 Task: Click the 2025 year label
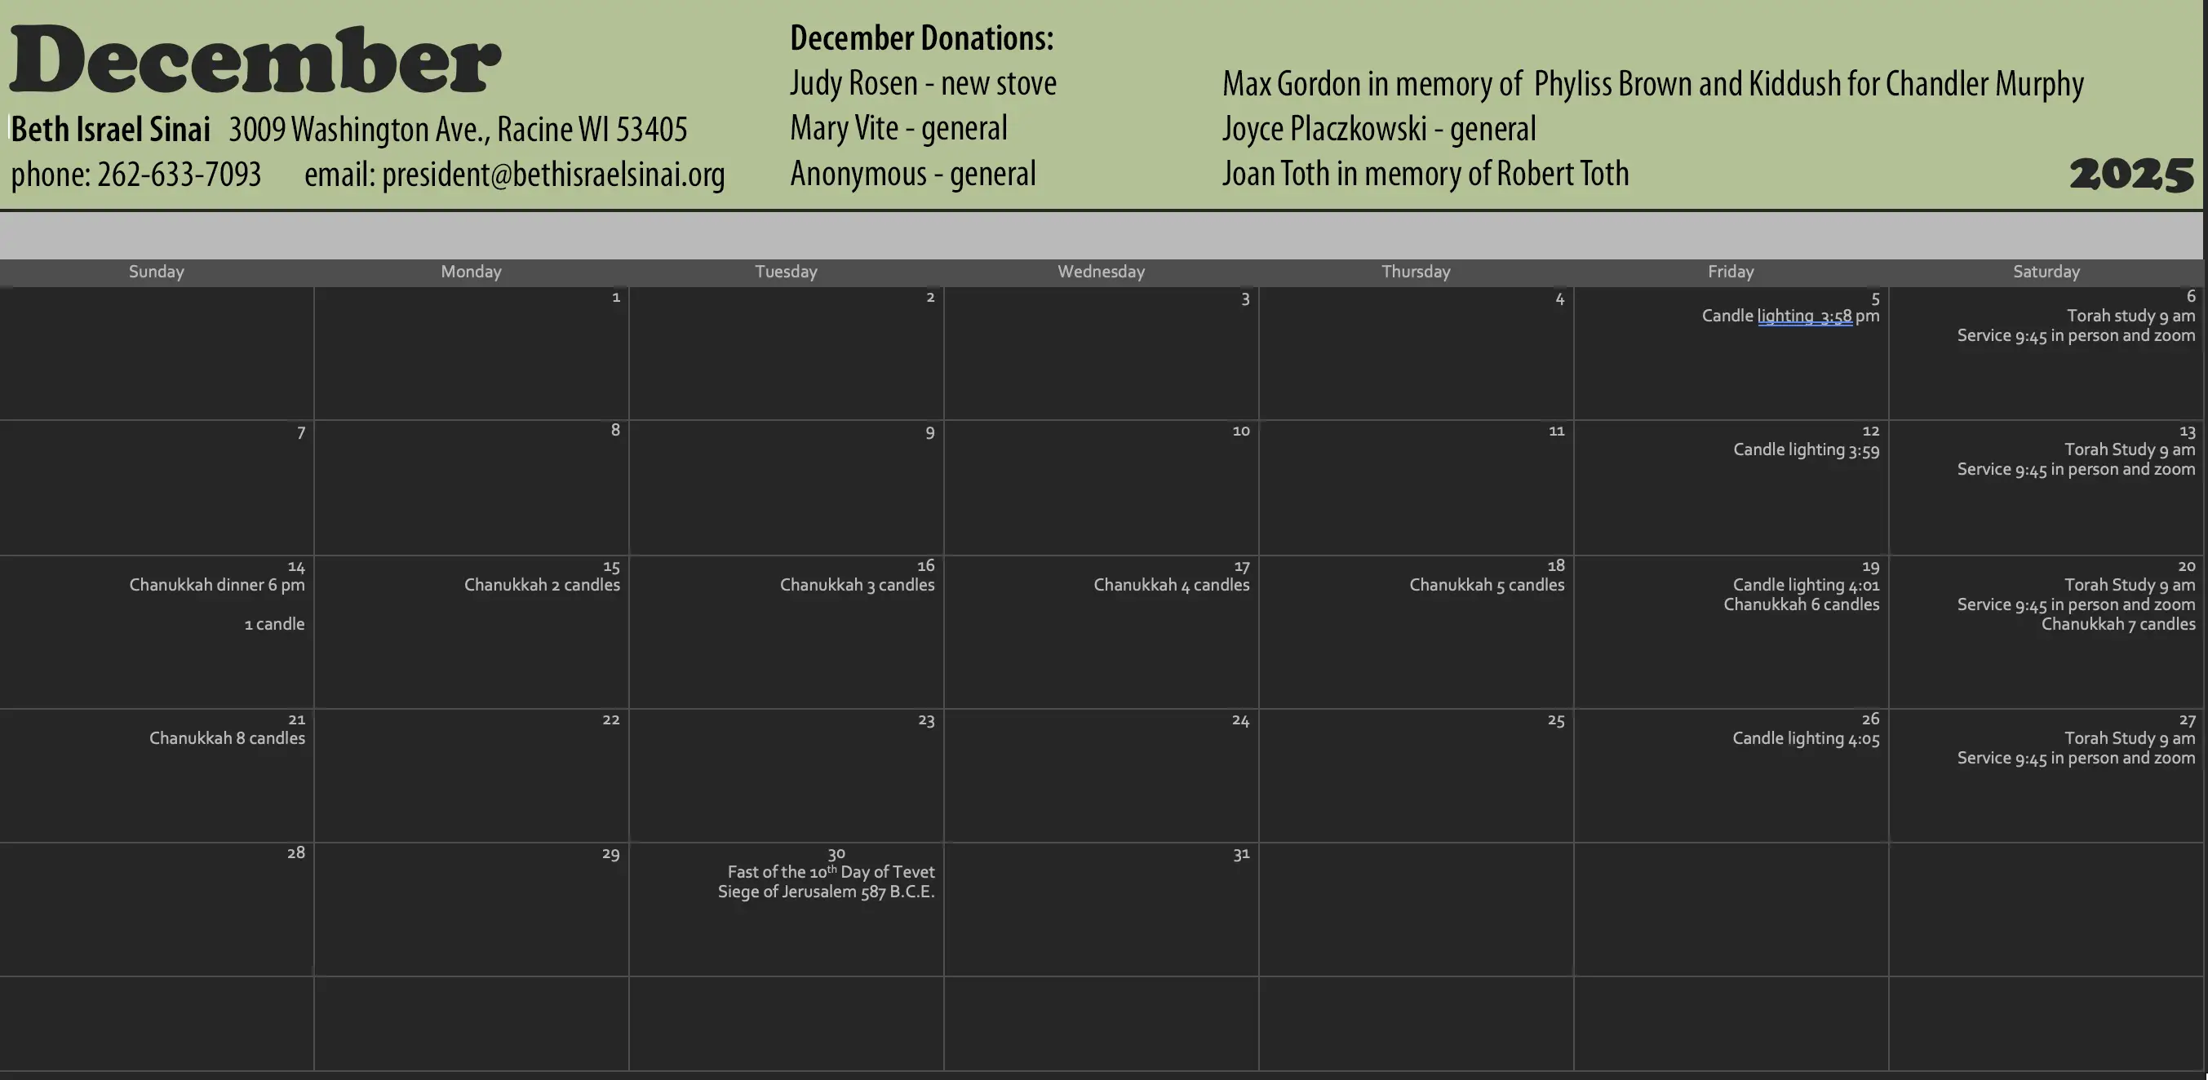click(x=2130, y=175)
